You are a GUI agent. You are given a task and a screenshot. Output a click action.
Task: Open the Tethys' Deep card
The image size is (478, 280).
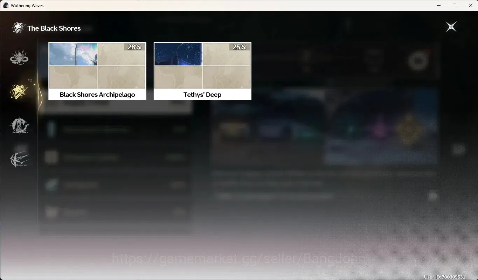202,71
